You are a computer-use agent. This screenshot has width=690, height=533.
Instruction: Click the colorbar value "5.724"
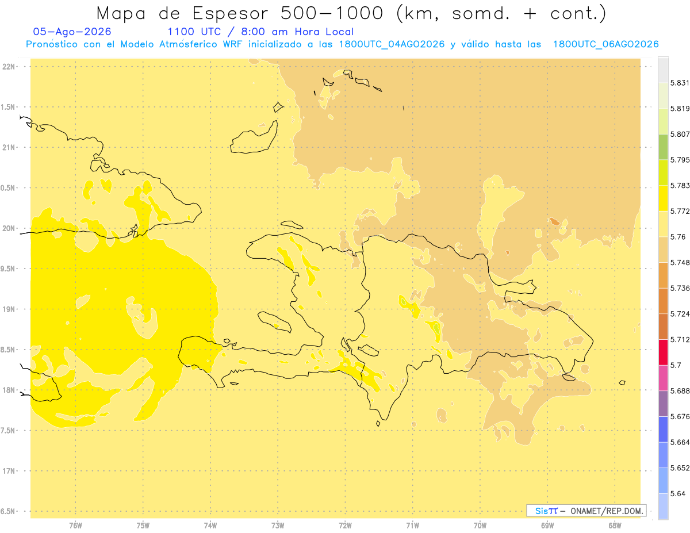(x=680, y=314)
